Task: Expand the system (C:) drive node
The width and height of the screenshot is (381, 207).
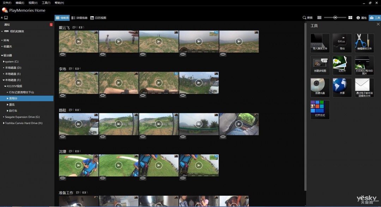Action: (x=4, y=61)
